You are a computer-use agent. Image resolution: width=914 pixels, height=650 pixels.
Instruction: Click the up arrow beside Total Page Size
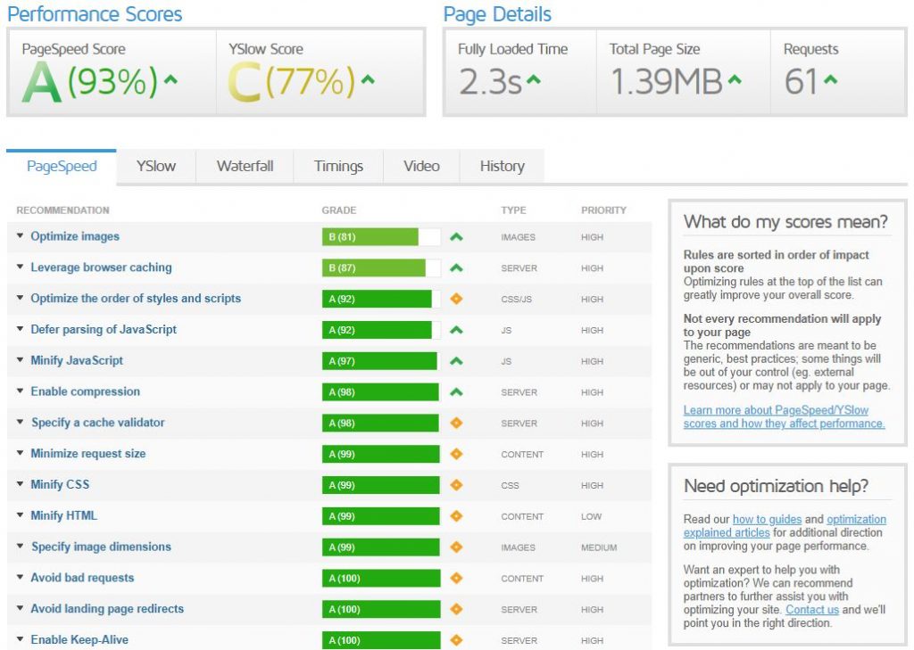click(x=734, y=81)
